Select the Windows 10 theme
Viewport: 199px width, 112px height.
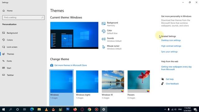(113, 82)
